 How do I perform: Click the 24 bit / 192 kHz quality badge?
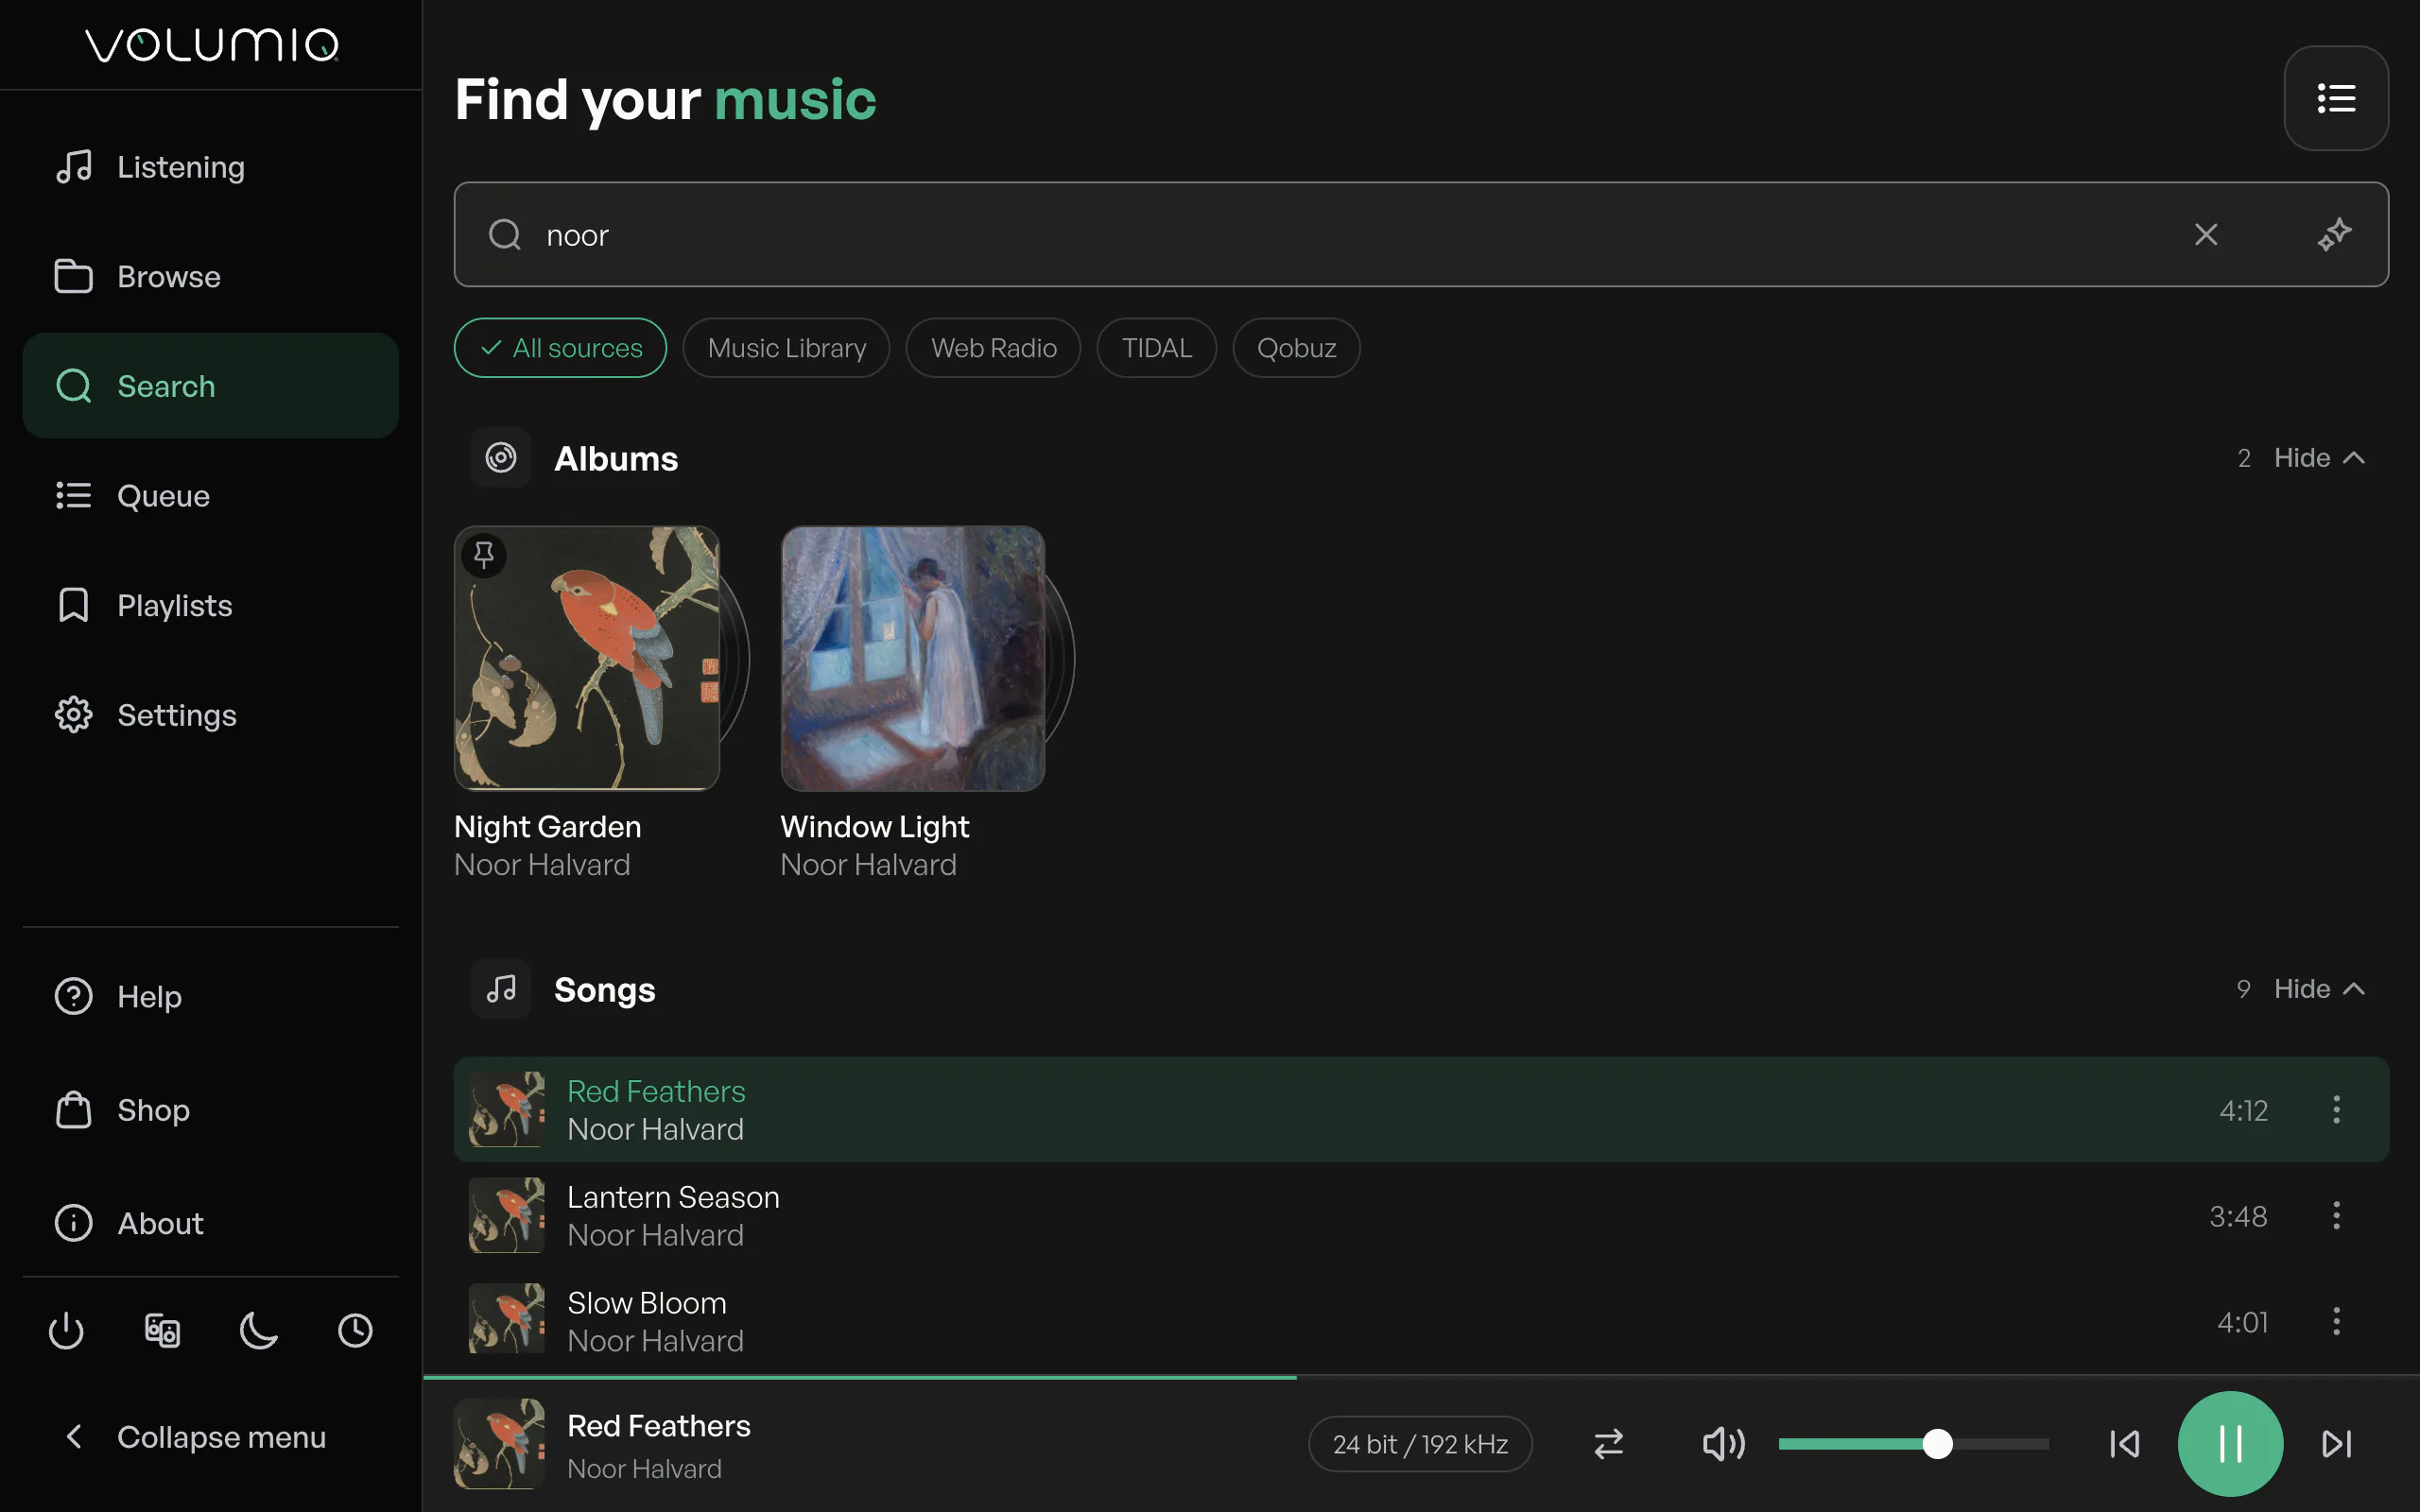coord(1420,1443)
